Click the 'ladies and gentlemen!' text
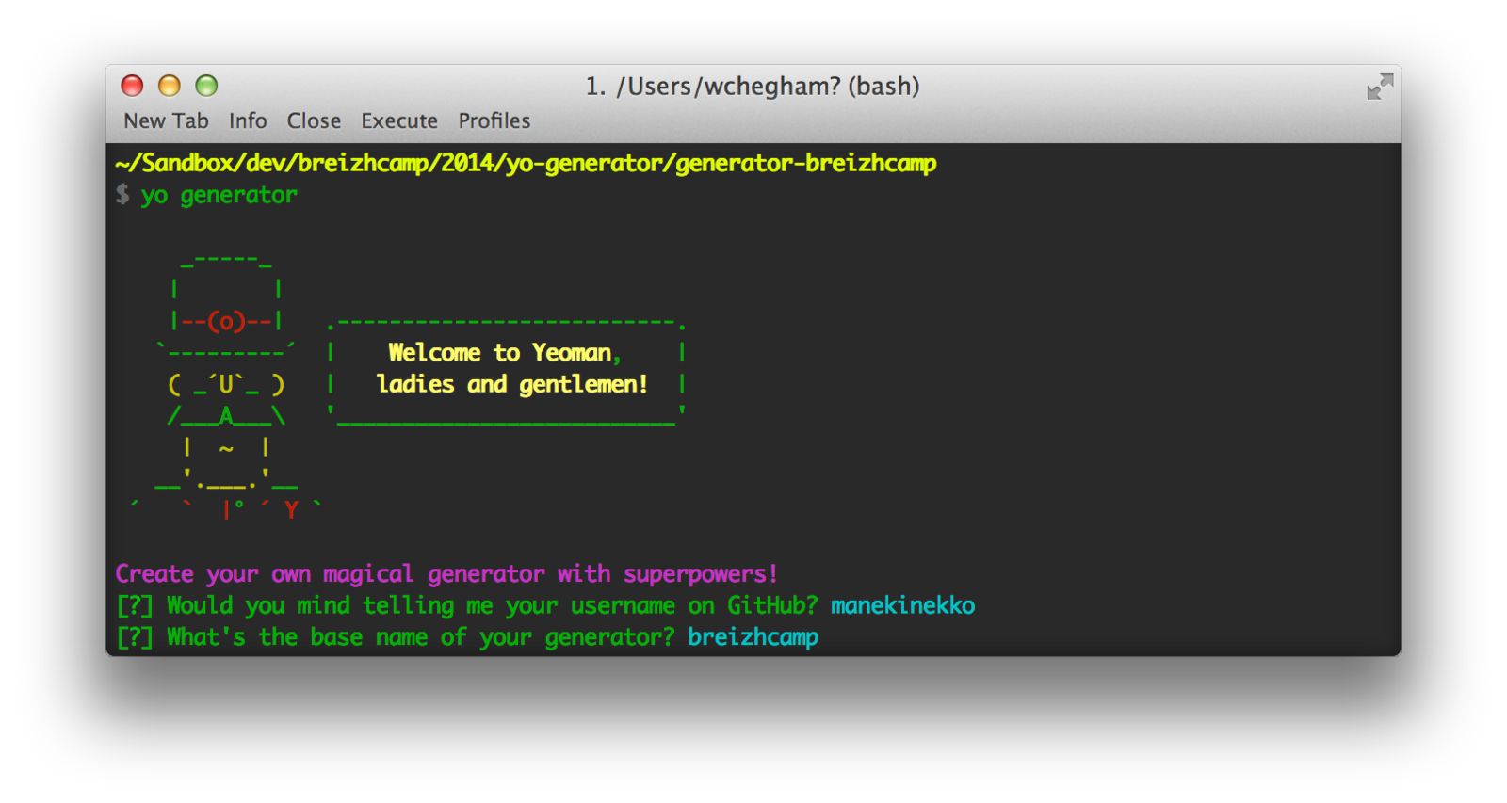Image resolution: width=1507 pixels, height=803 pixels. (x=512, y=384)
